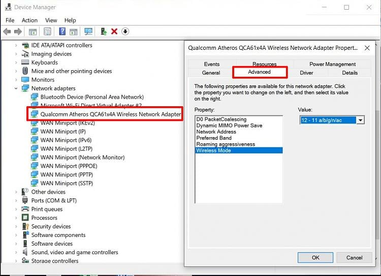Click the Bluetooth Device network adapter icon

click(35, 97)
